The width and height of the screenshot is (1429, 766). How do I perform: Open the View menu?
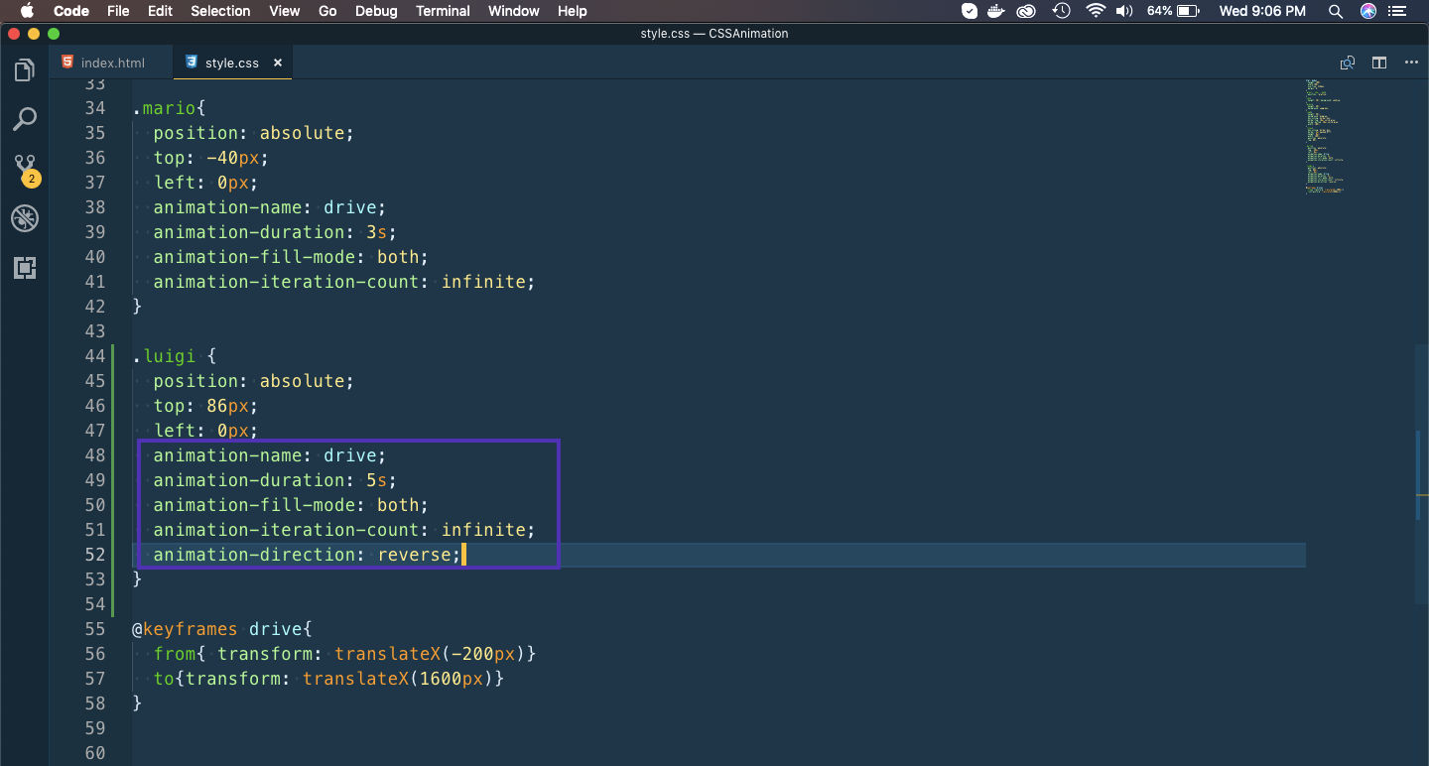pyautogui.click(x=285, y=11)
